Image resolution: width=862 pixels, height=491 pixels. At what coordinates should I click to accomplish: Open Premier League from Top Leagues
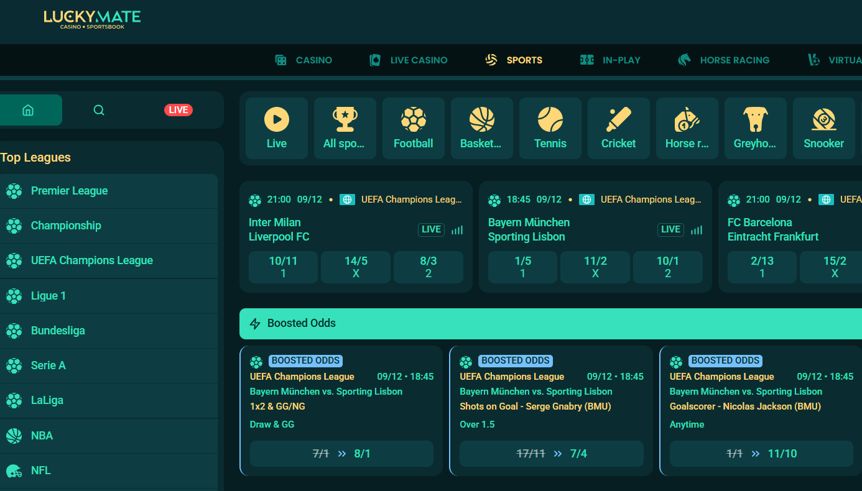point(69,191)
